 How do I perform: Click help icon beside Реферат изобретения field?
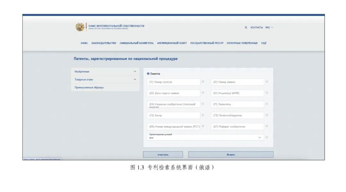point(267,126)
